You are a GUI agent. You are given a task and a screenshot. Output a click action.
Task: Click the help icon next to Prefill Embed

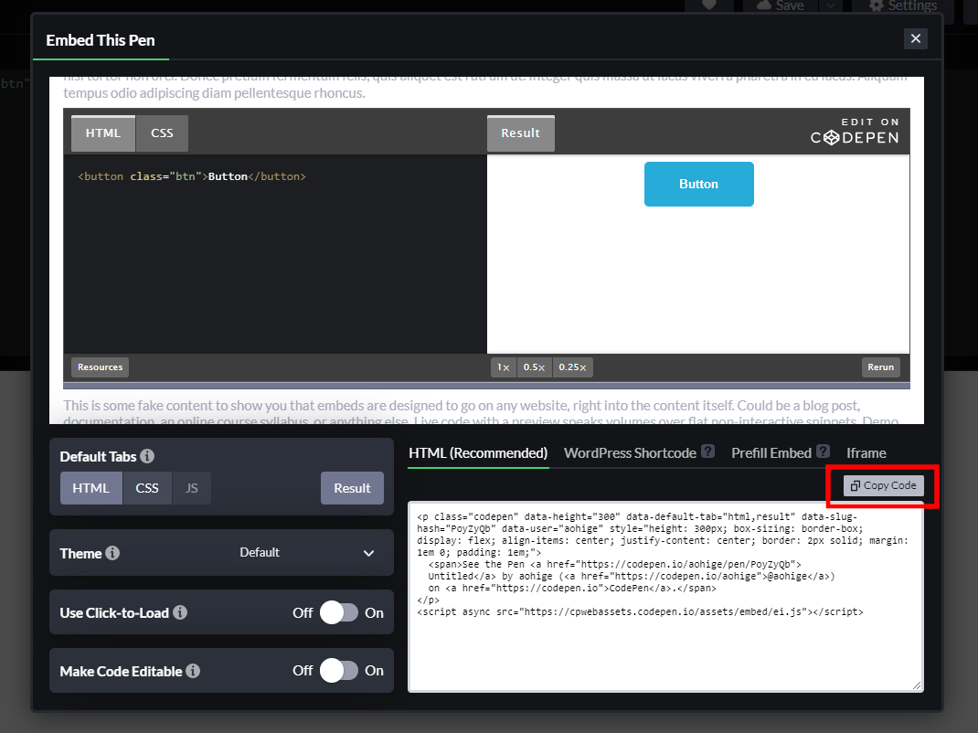click(822, 451)
